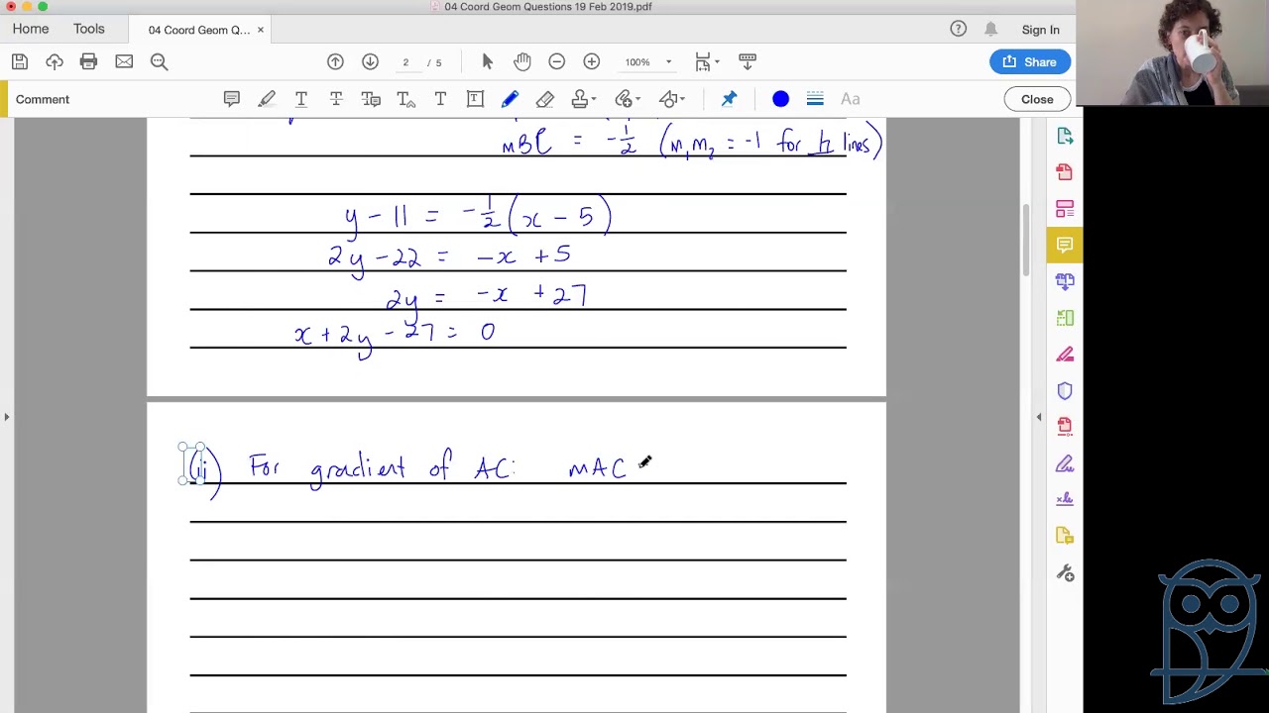Open the help question mark

pos(958,29)
